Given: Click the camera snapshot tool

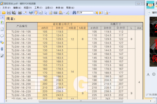Looking at the screenshot, I should click(56, 13).
